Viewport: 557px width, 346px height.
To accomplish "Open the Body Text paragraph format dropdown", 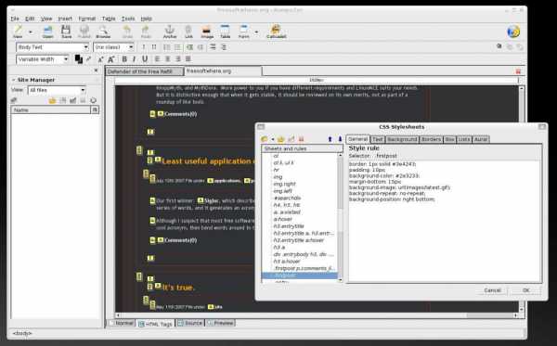I will (52, 47).
